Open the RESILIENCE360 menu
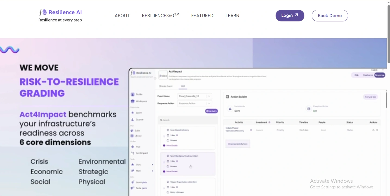 [161, 15]
